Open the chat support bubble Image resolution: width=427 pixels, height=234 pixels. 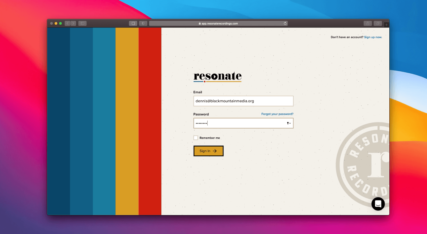point(378,204)
